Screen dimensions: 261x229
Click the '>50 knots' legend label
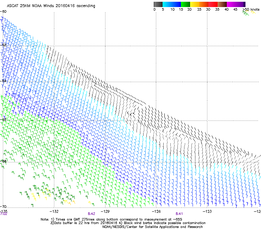251,10
